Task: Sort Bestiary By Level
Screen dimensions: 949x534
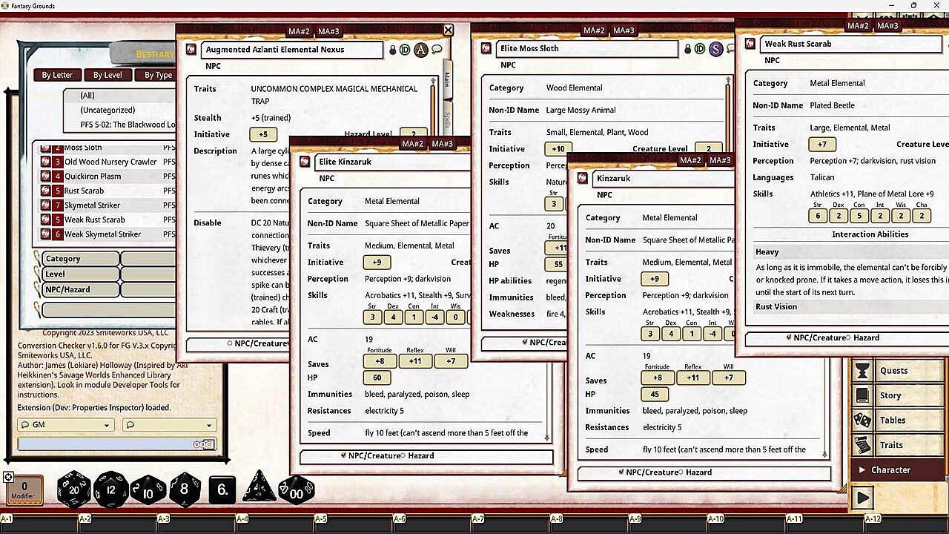Action: [108, 75]
